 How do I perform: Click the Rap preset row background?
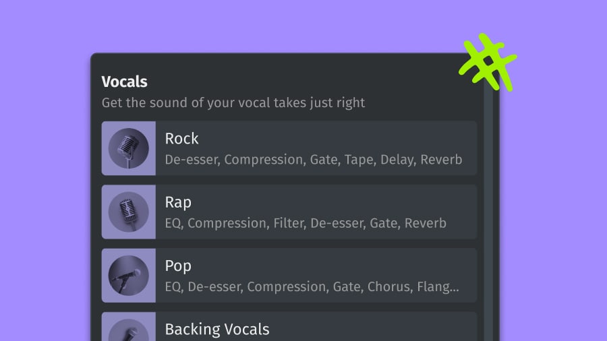coord(405,201)
